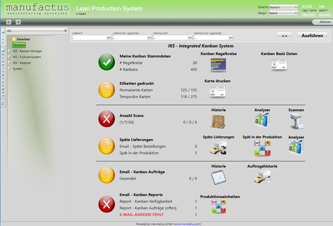Click 'Email - Späte Bestellungen' text

[143, 147]
